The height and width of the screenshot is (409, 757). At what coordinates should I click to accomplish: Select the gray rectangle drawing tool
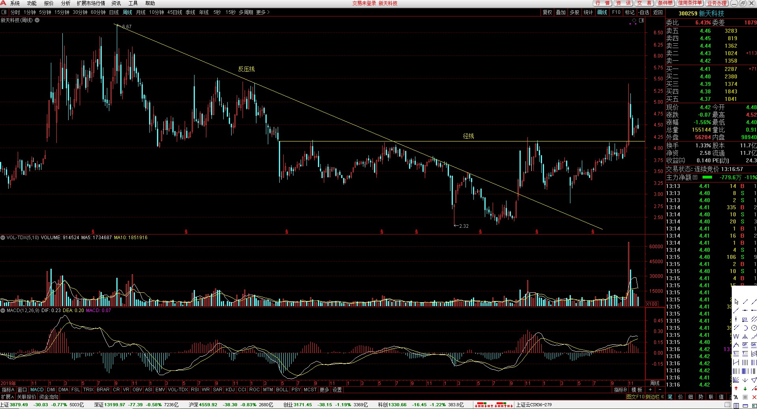[745, 397]
